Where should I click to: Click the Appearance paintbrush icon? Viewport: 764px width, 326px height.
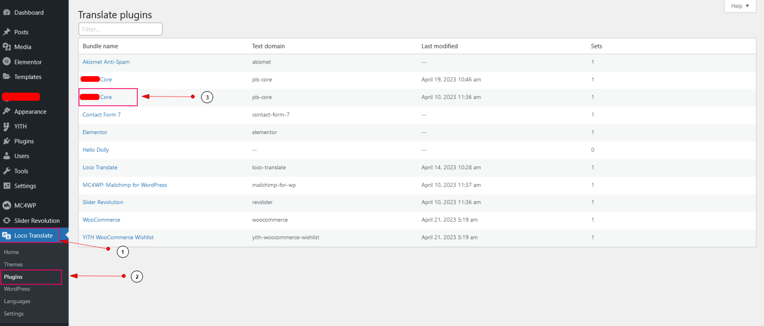click(x=6, y=111)
